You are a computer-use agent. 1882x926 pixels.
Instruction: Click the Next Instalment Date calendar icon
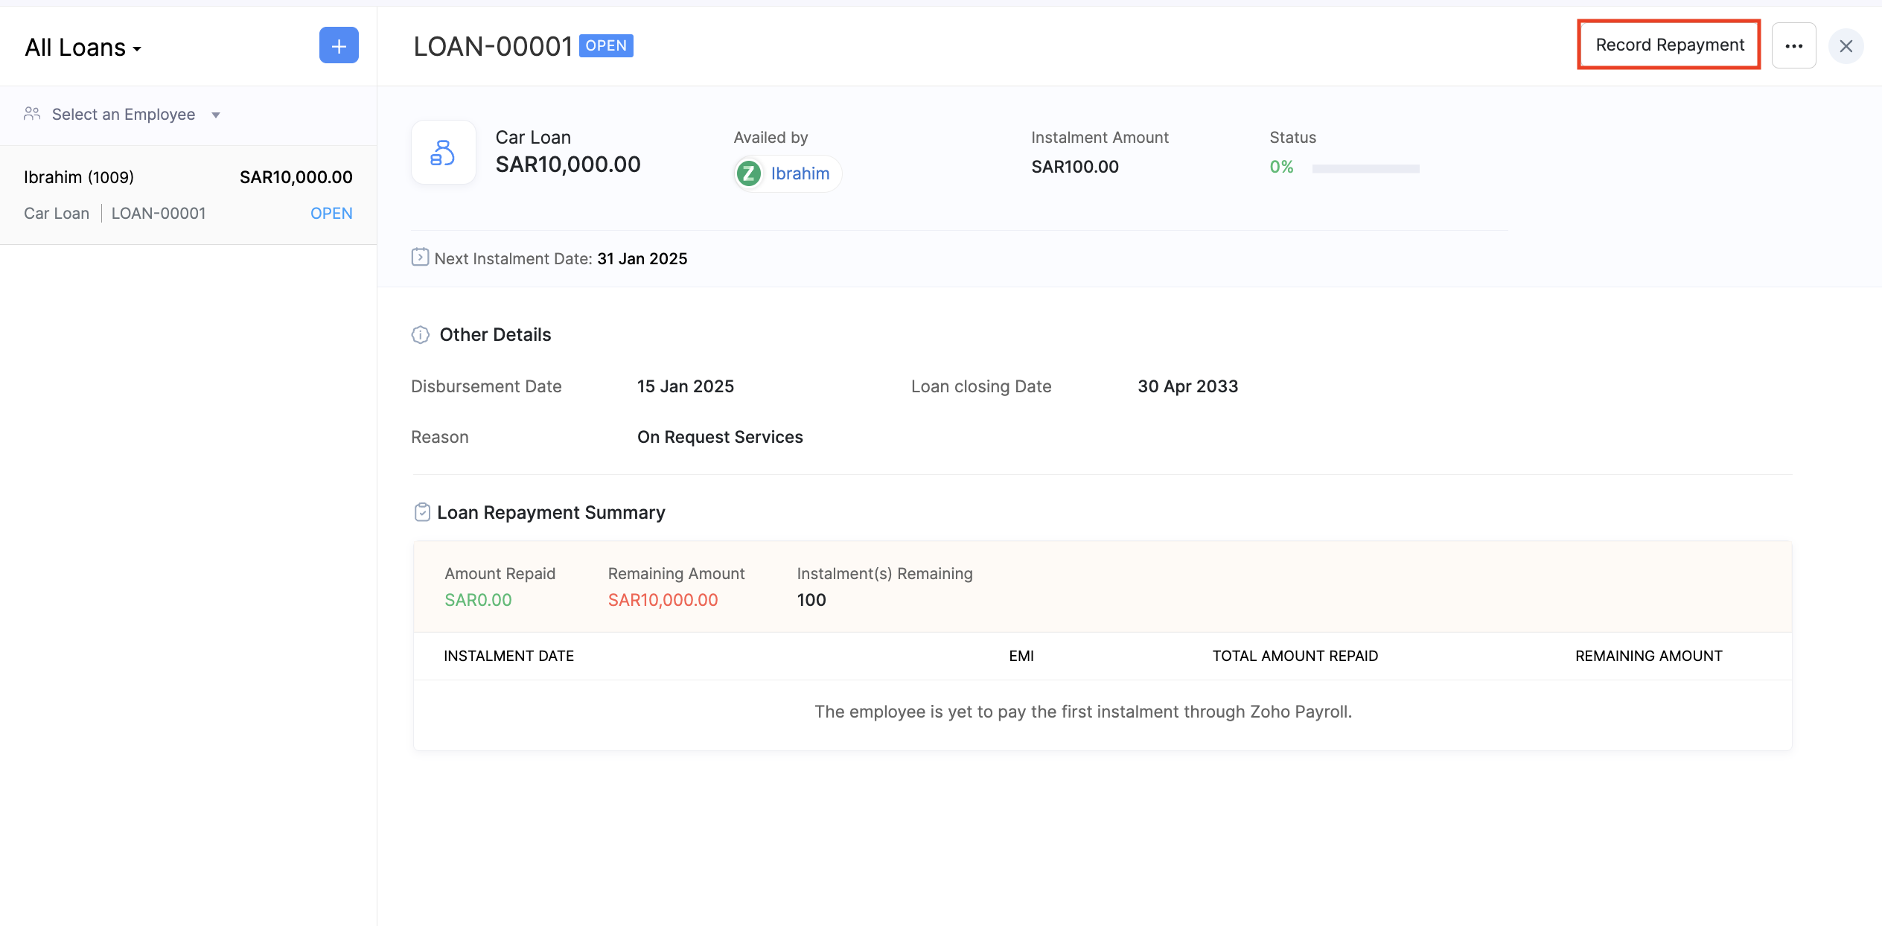tap(420, 258)
